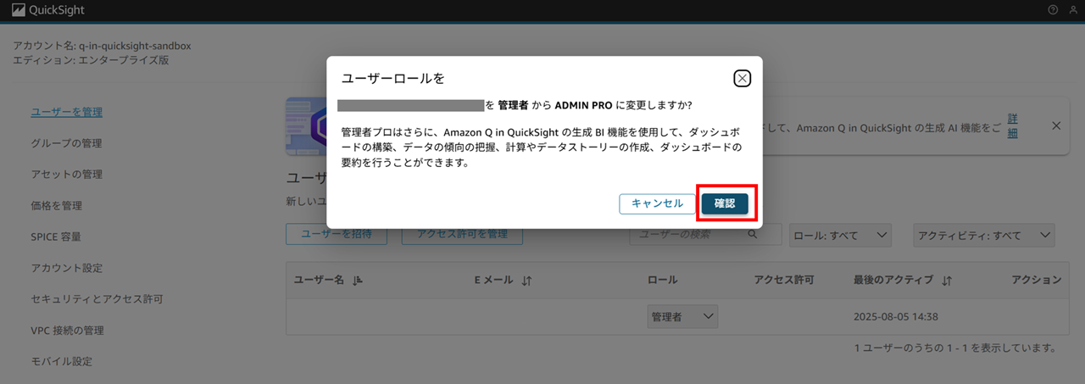Click the 1 ユーザーのうちの 1 - 1 text
The height and width of the screenshot is (384, 1085).
tap(954, 348)
